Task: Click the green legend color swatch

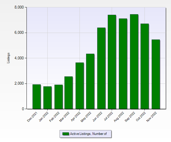Action: click(x=66, y=134)
